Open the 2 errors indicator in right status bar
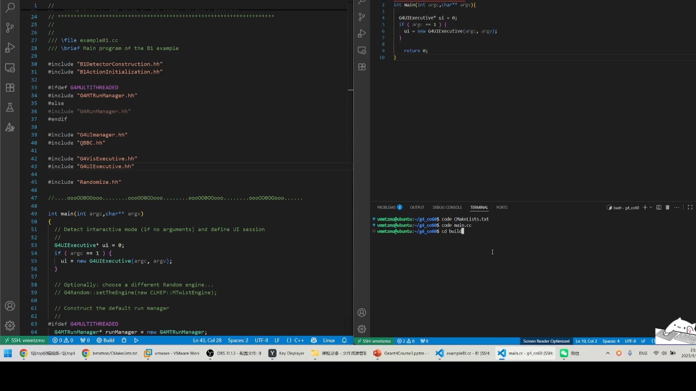This screenshot has height=391, width=696. click(406, 341)
